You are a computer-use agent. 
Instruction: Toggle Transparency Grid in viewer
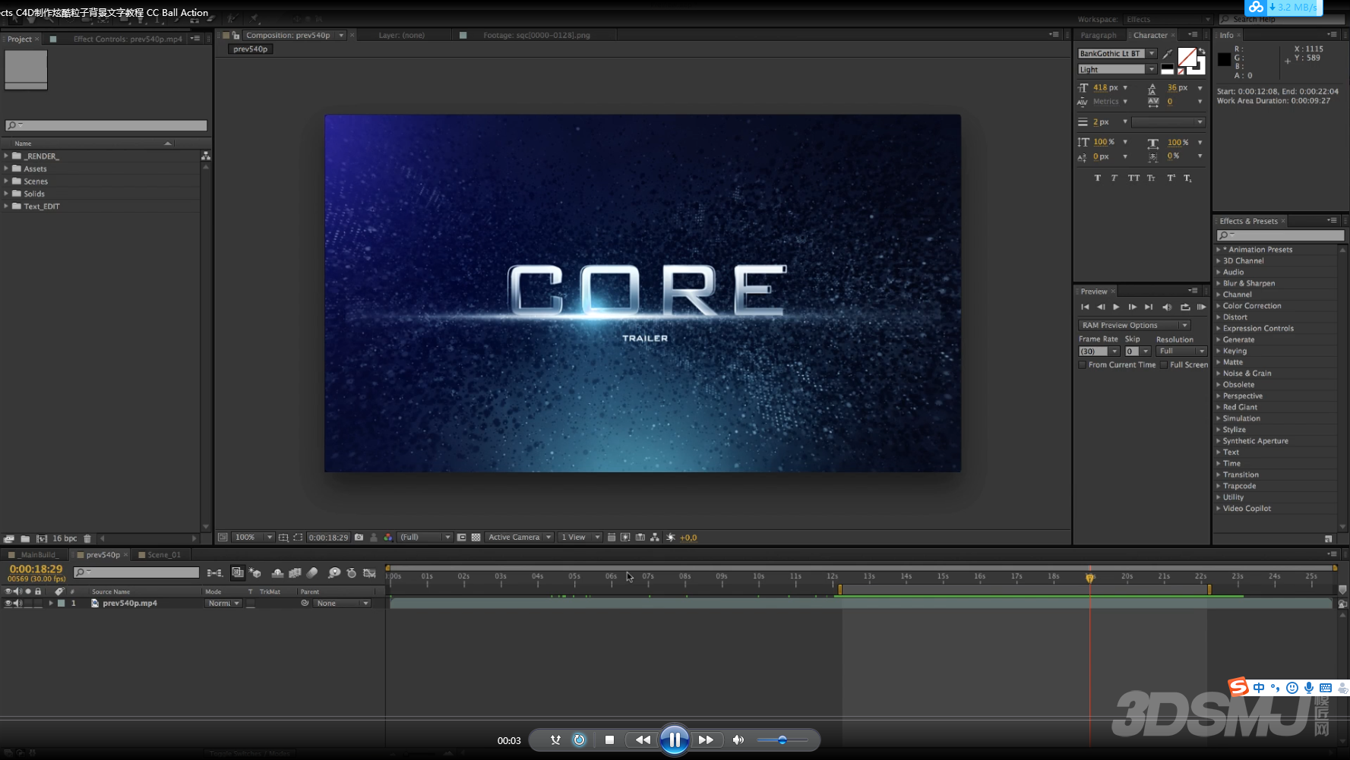[476, 537]
